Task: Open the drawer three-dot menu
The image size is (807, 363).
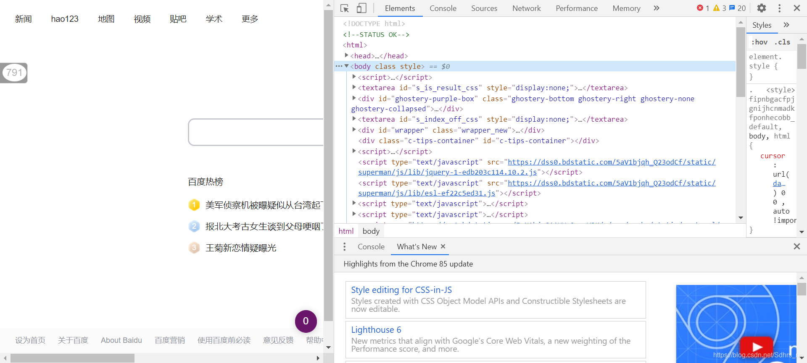Action: 344,247
